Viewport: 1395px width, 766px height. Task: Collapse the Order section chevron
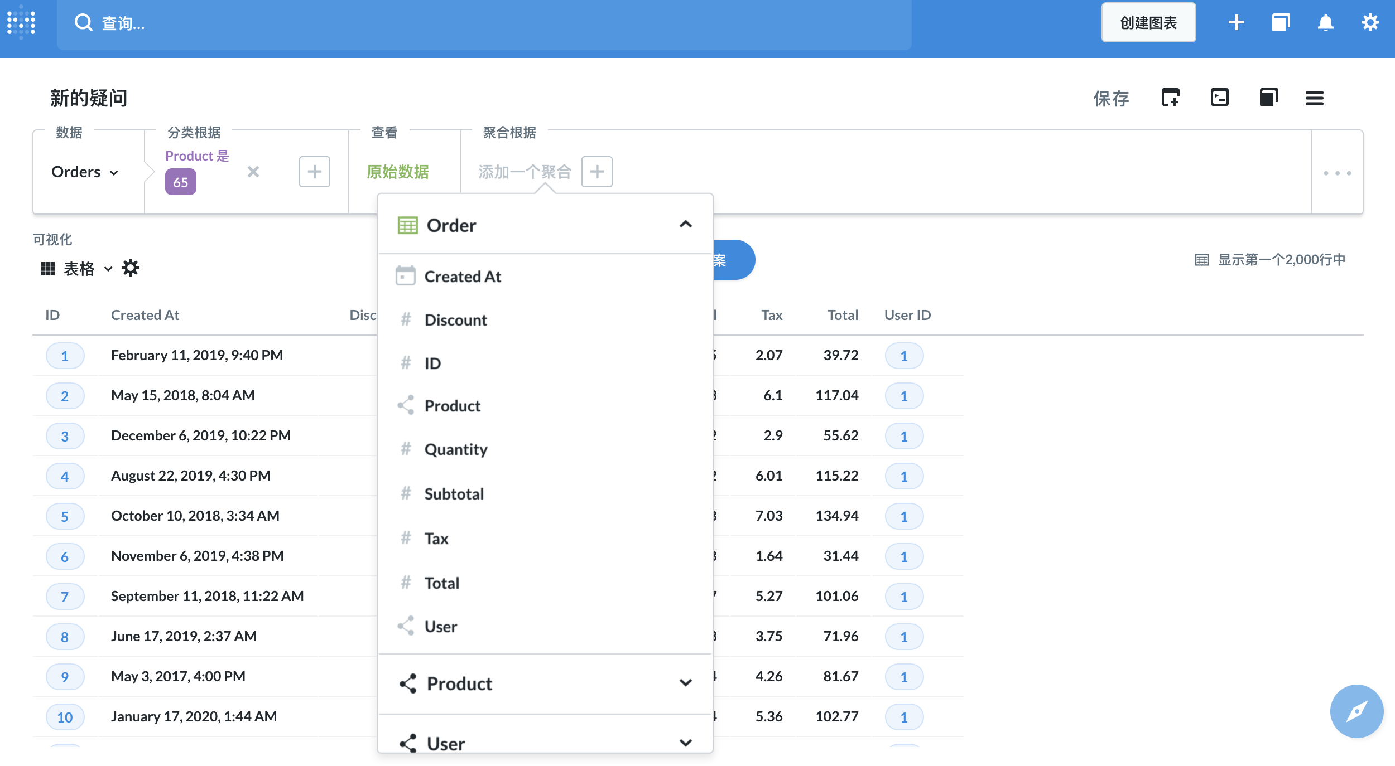[685, 225]
